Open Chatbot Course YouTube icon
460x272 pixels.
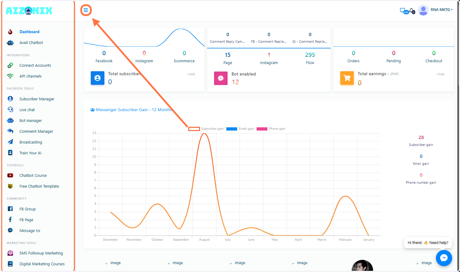coord(10,175)
